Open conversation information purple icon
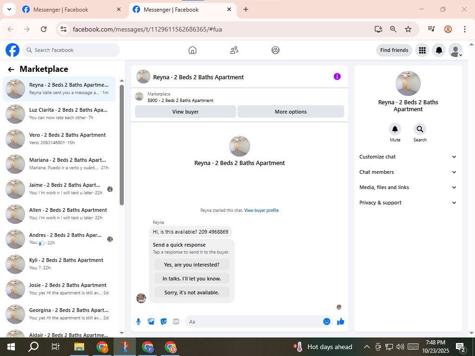Screen dimensions: 475x356 tap(337, 76)
